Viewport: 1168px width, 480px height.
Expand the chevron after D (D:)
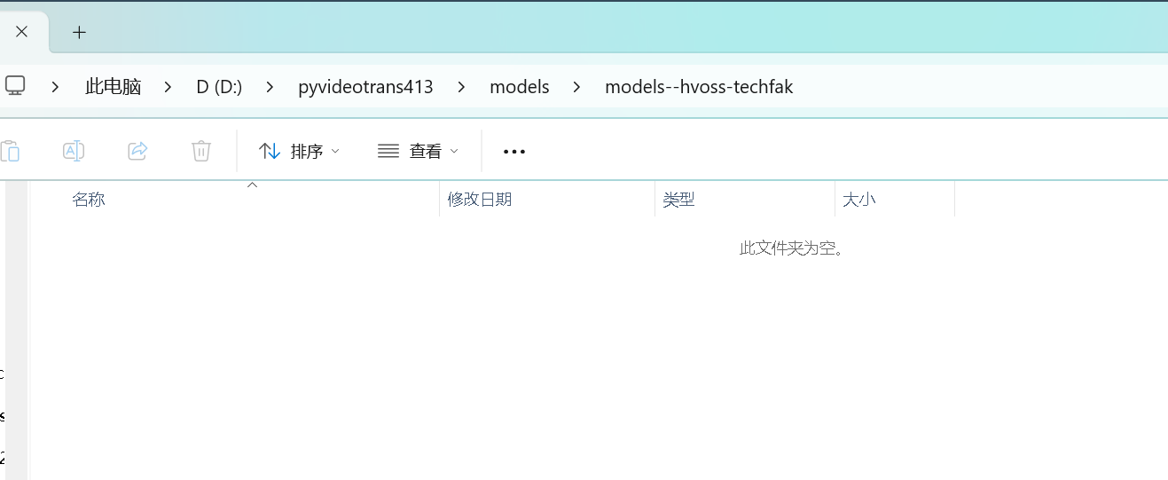270,87
